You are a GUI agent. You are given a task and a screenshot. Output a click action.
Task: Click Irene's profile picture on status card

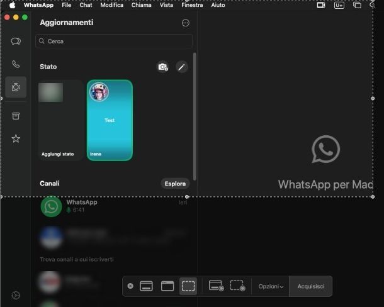pyautogui.click(x=99, y=92)
